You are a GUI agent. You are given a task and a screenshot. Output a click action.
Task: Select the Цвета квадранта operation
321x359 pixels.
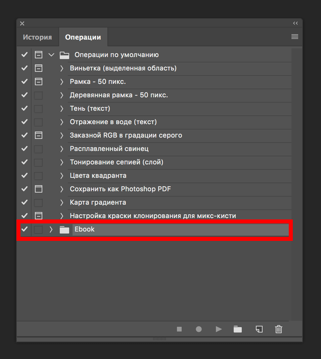click(98, 175)
